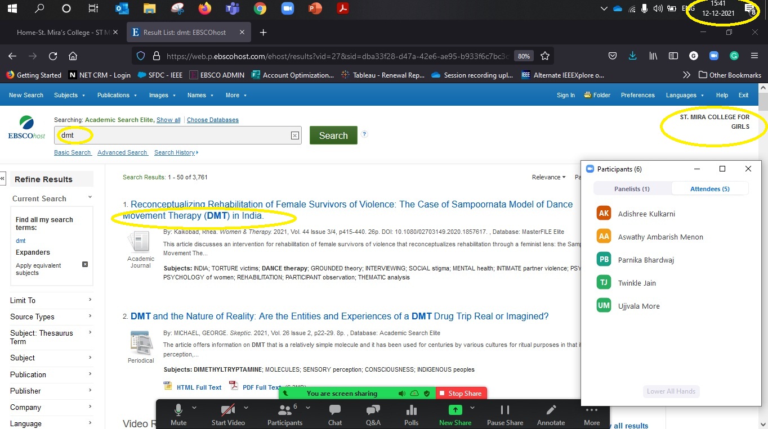
Task: Reload the current browser page
Action: 53,56
